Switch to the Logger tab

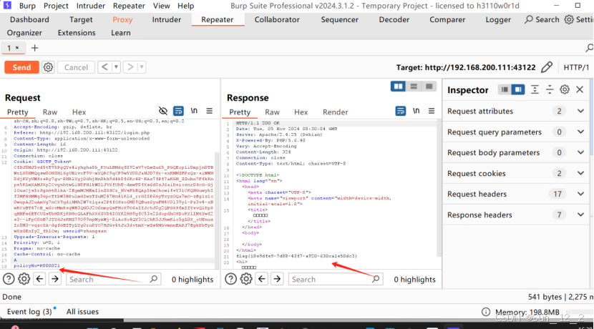[x=498, y=20]
